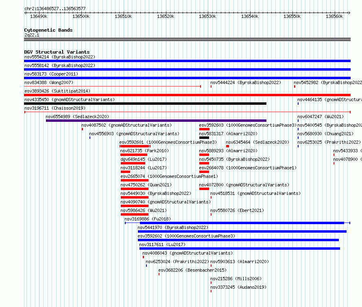Select the nsv6554989 purple variant bar
Viewport: 362px width, 307px height.
(x=156, y=121)
